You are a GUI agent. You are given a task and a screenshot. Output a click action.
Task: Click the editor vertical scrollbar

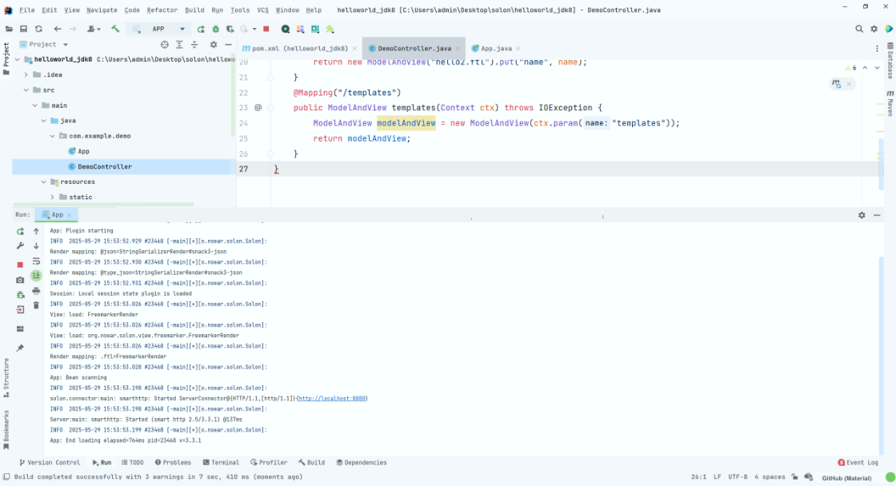(881, 163)
